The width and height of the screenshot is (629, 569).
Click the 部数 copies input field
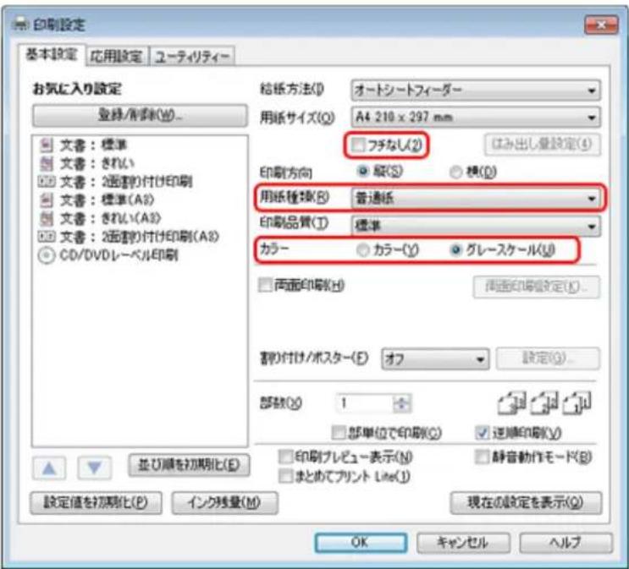(x=364, y=403)
